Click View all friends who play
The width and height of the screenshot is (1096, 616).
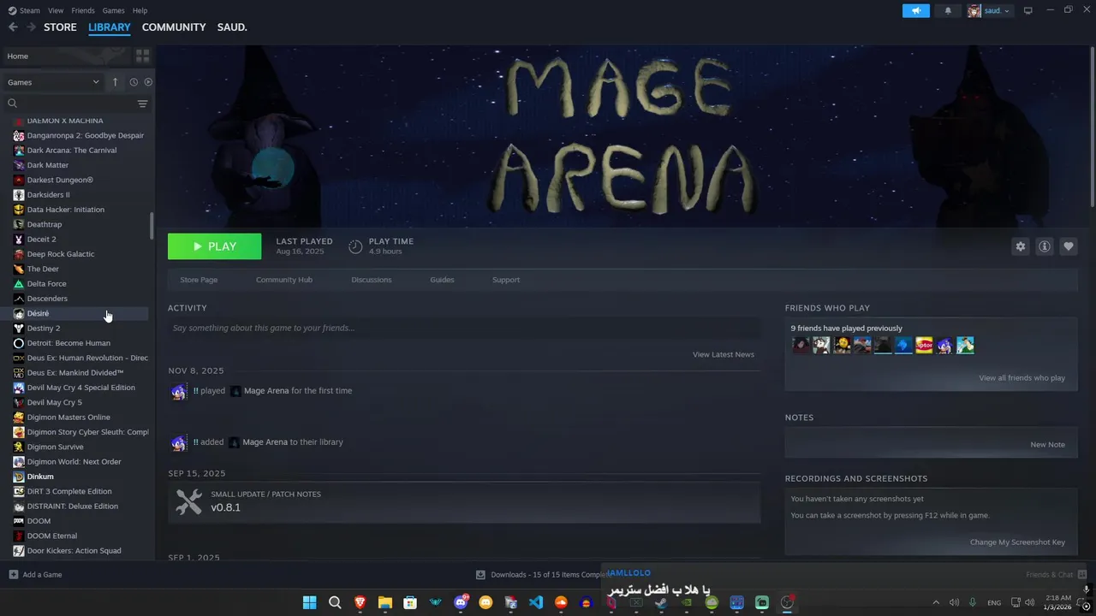tap(1022, 377)
